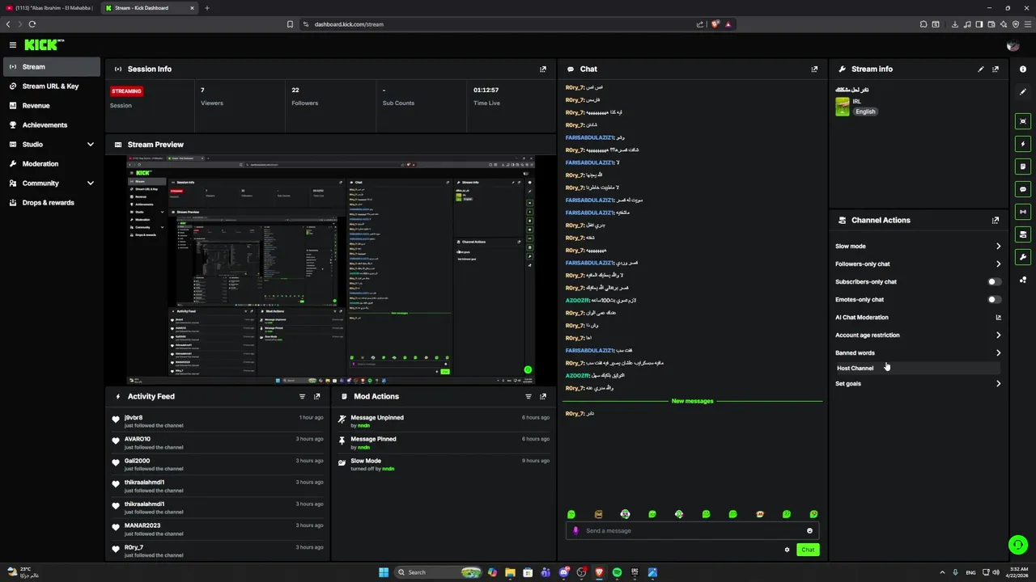Screen dimensions: 1036x582
Task: Pop out the Stream info panel
Action: [x=996, y=70]
